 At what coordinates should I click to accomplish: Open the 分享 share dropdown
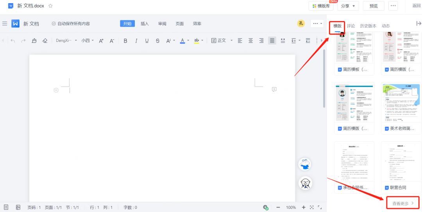pyautogui.click(x=348, y=5)
